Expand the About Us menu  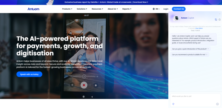(112, 9)
